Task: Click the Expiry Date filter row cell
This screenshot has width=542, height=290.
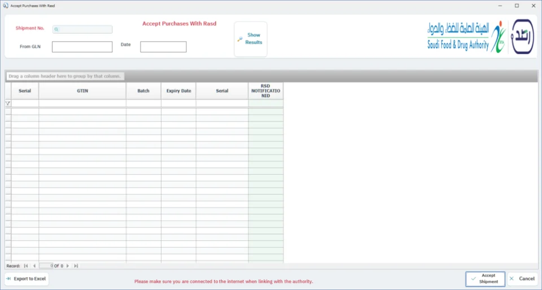Action: coord(178,103)
